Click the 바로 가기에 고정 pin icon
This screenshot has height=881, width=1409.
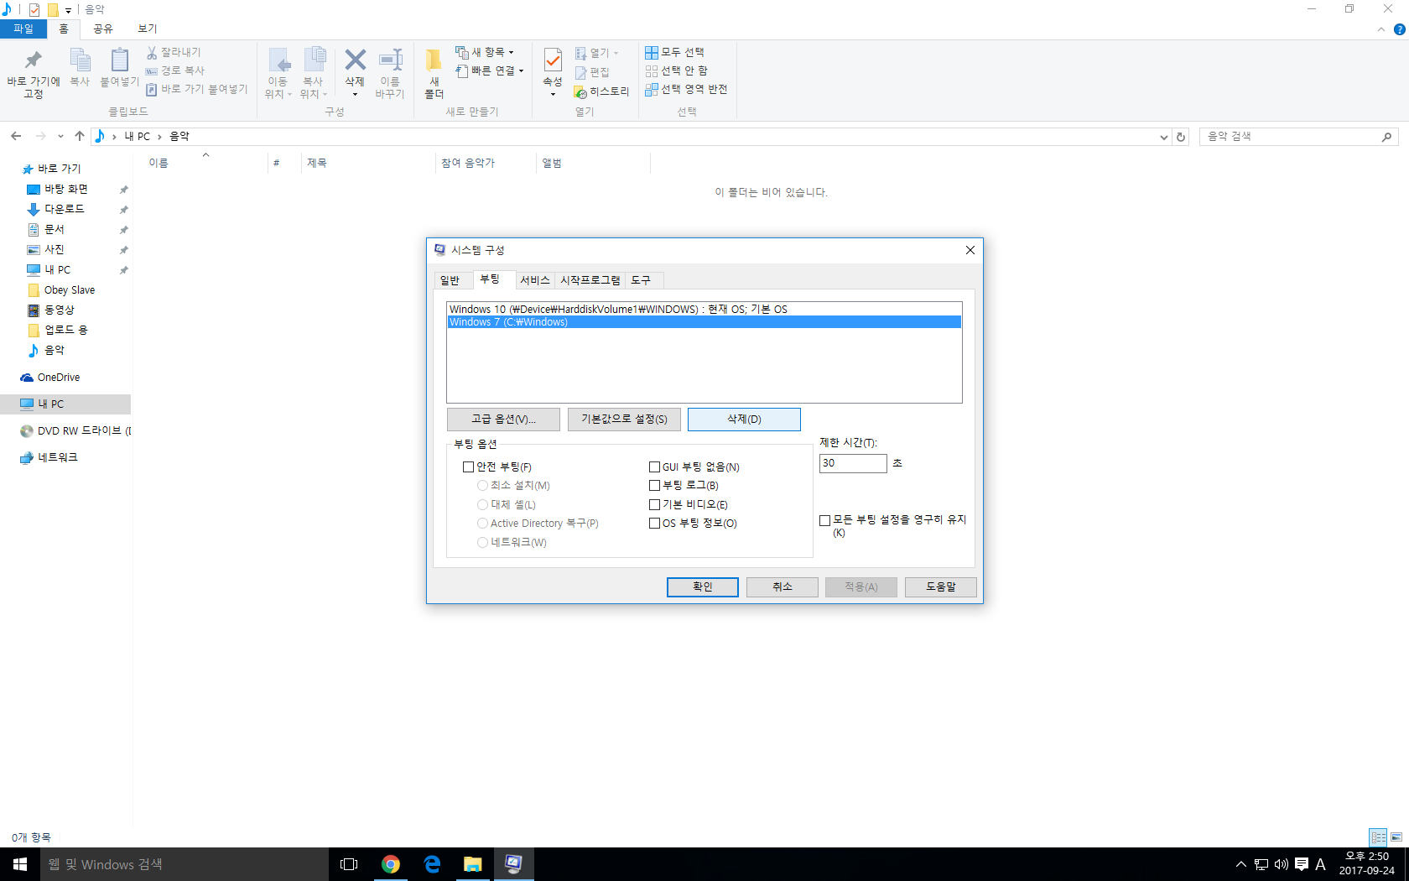(33, 60)
